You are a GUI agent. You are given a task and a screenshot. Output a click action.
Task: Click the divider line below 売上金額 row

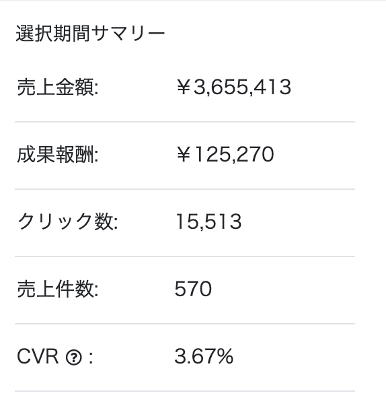point(185,122)
